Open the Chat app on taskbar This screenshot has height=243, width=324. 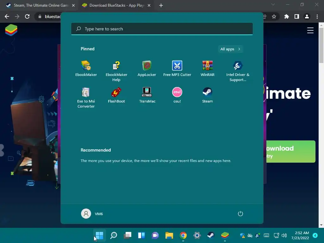coord(155,235)
